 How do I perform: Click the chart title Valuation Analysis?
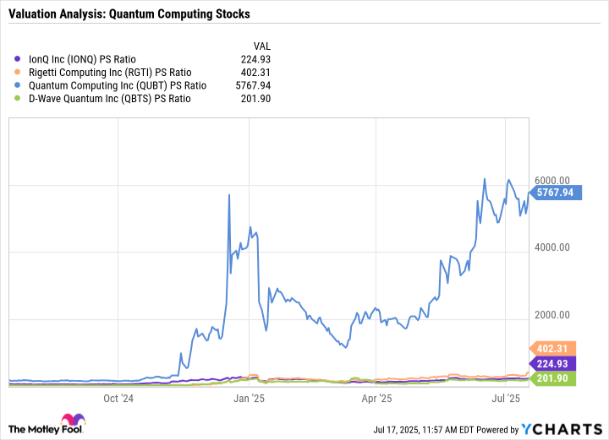[129, 14]
